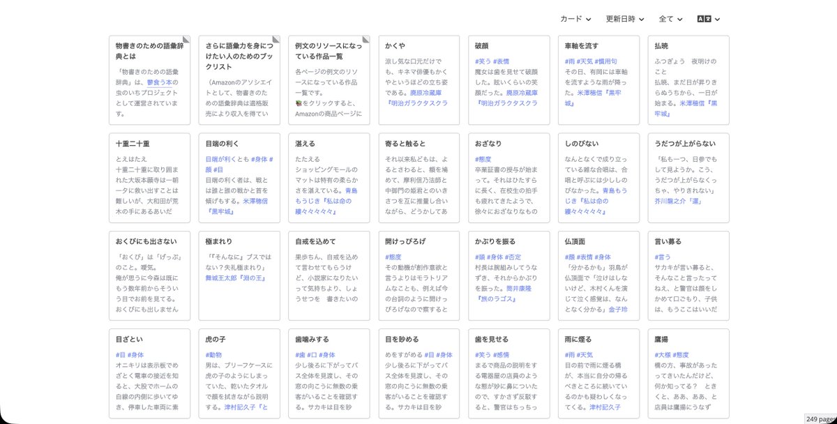Screen dimensions: 837x424
Task: Click the book emoji in the 例文のリソース card
Action: (x=298, y=102)
